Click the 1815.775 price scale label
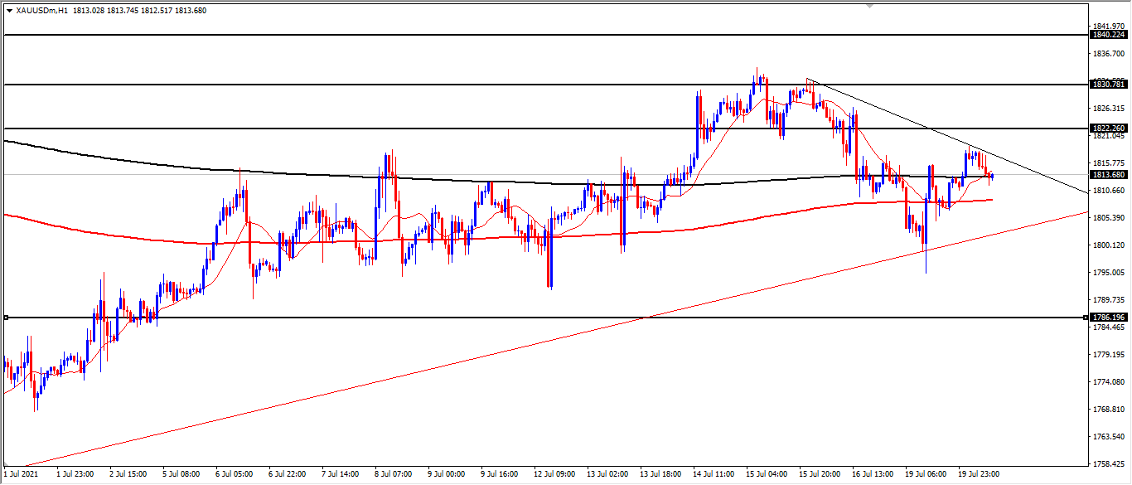This screenshot has height=485, width=1132. [1110, 163]
